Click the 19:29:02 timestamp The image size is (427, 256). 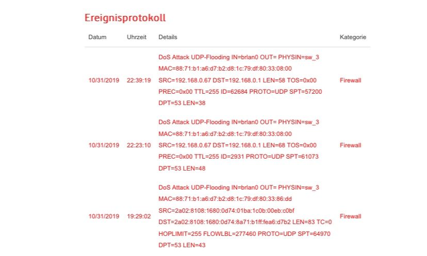(x=139, y=216)
